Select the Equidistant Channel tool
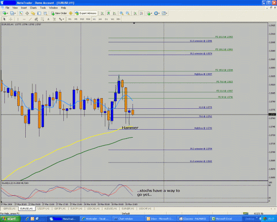The width and height of the screenshot is (277, 222). coord(36,19)
